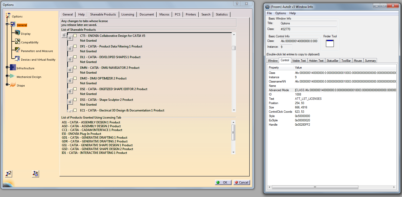Switch to the General tab in Options
This screenshot has width=402, height=197.
(68, 14)
